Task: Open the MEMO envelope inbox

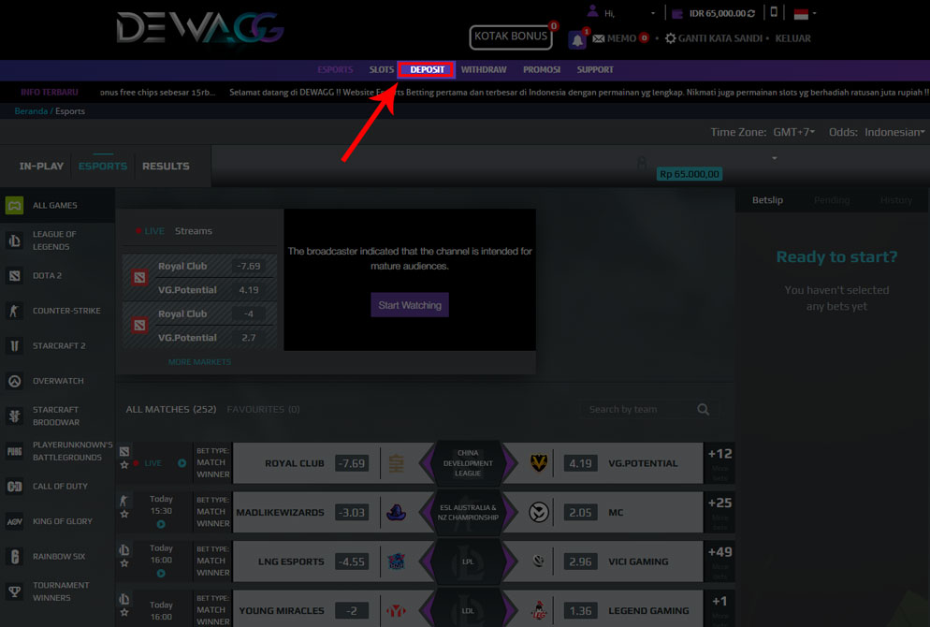Action: click(x=599, y=38)
